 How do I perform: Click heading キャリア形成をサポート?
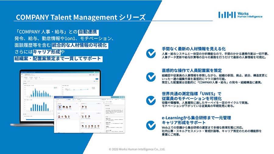tap(184, 122)
